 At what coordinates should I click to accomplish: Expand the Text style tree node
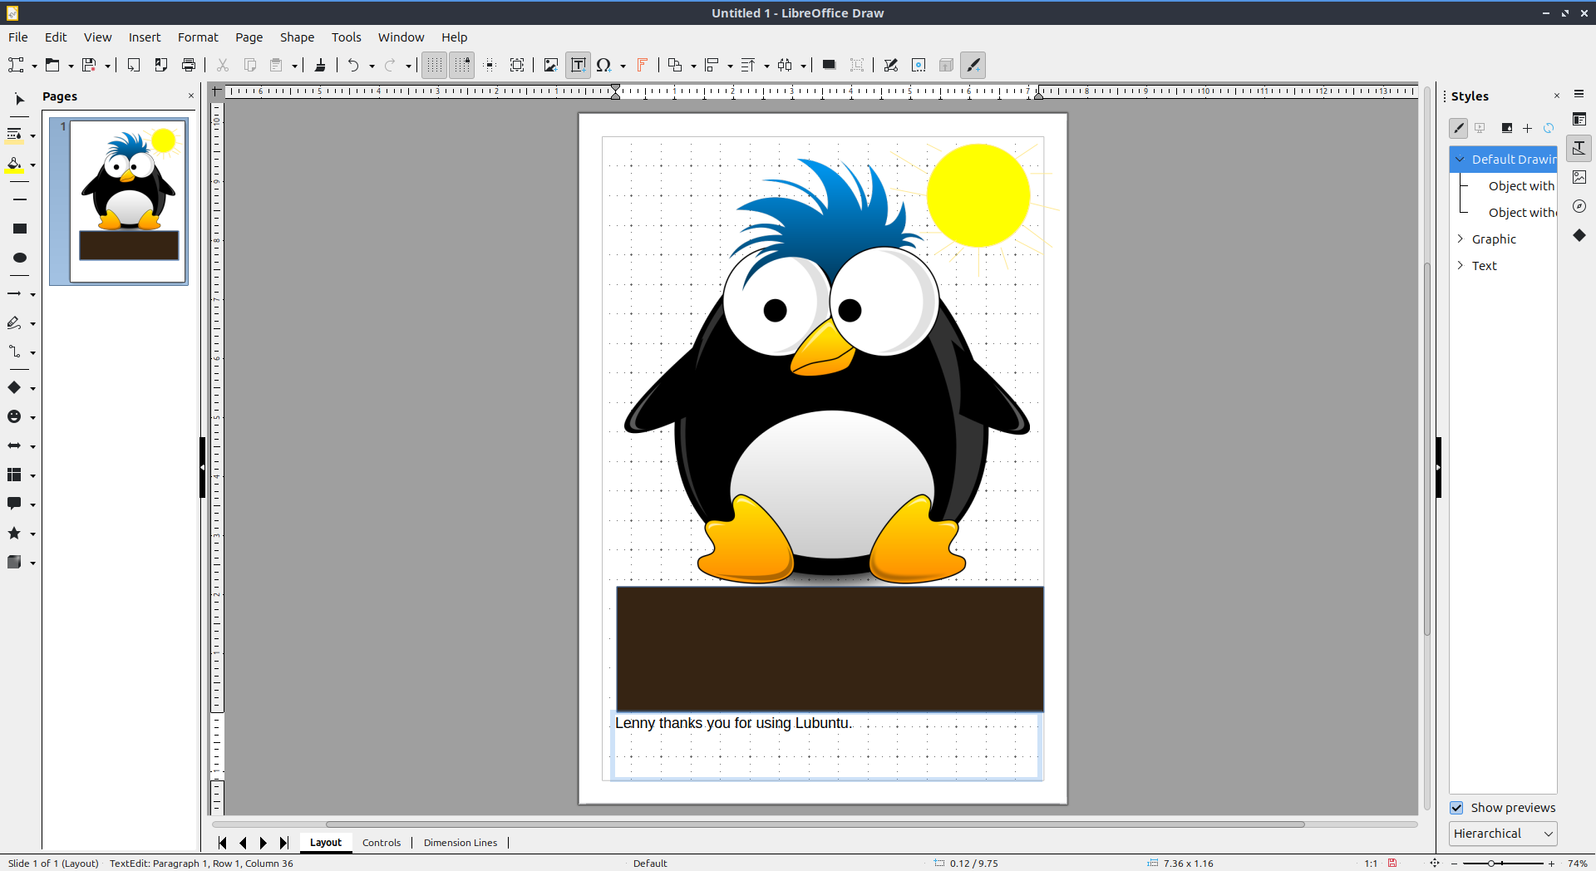tap(1461, 266)
